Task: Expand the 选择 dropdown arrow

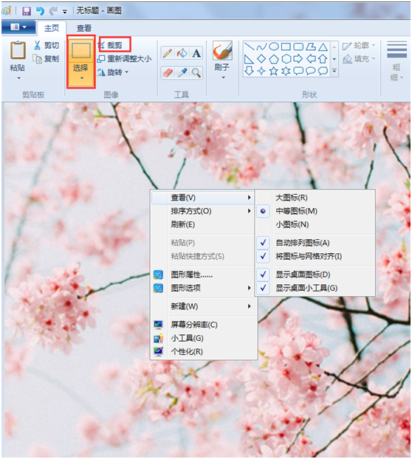Action: point(81,78)
